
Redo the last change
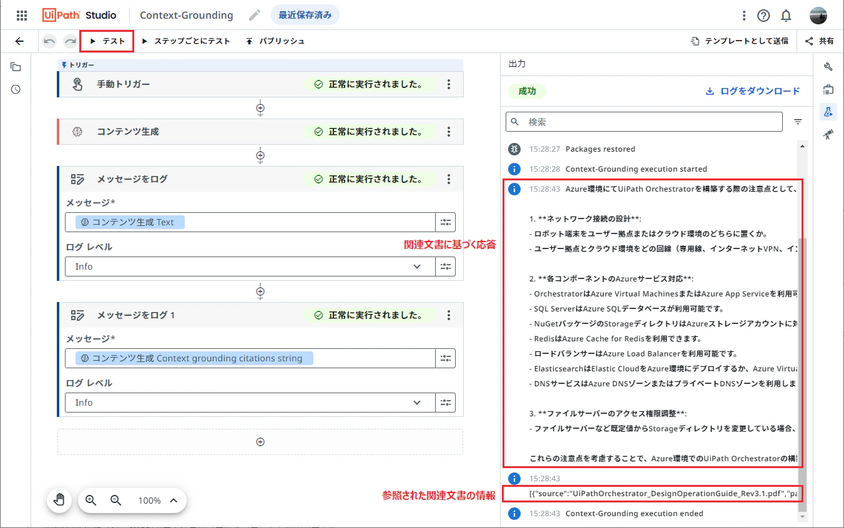click(70, 41)
